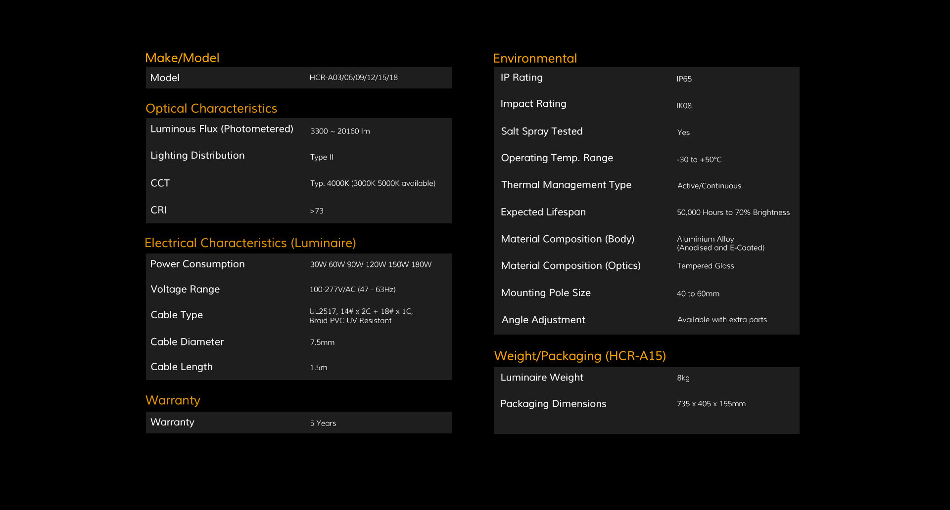Select the Cable Type UL2517 entry

pyautogui.click(x=361, y=316)
